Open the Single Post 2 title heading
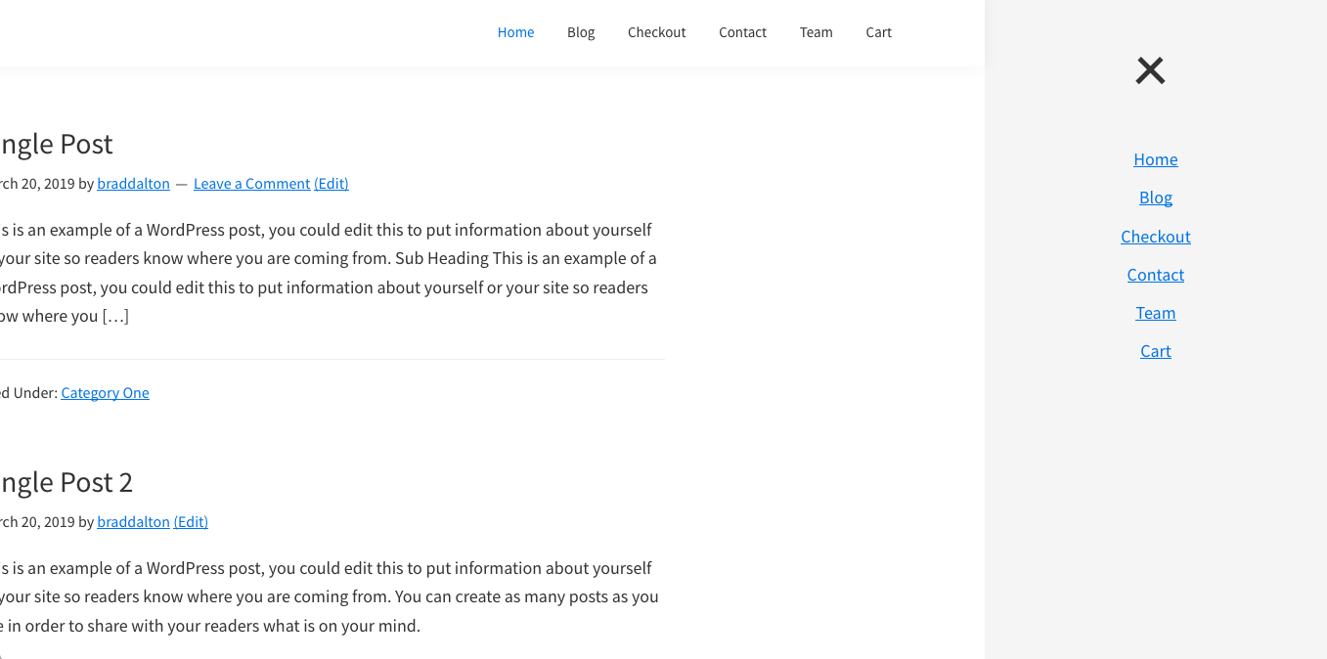 click(x=65, y=482)
